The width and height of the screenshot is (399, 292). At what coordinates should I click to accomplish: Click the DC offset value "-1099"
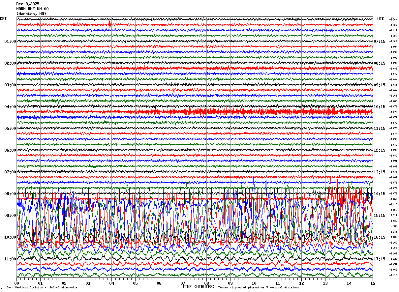393,52
